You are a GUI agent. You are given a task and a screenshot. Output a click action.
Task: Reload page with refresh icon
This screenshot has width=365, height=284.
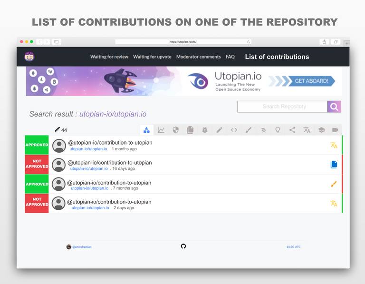point(249,42)
